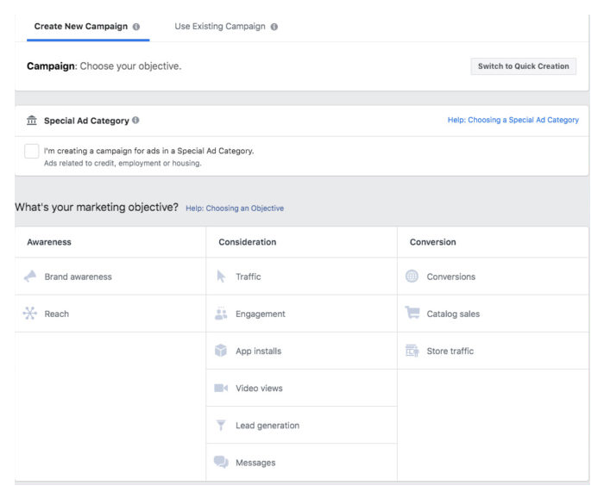This screenshot has height=498, width=604.
Task: Click info icon next to Create New Campaign
Action: tap(136, 27)
